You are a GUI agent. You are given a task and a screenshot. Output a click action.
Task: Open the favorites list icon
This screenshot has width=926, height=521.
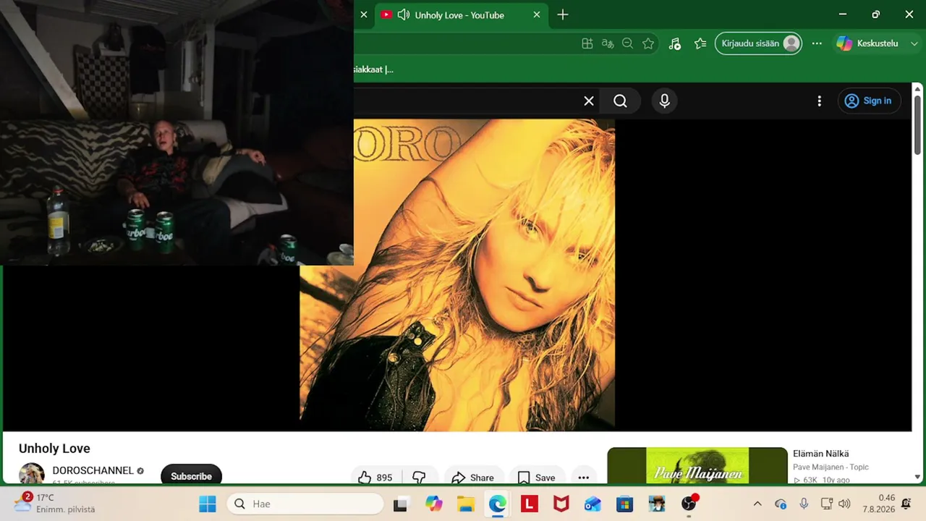coord(700,43)
